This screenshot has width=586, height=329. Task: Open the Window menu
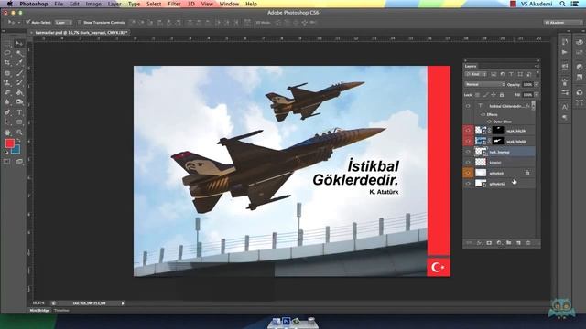point(229,4)
